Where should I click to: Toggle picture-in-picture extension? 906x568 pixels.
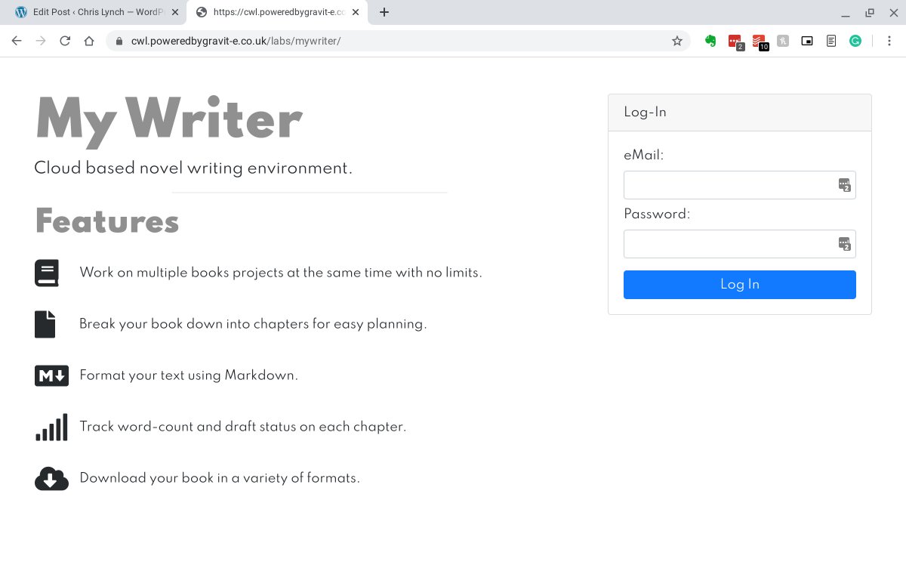(807, 41)
